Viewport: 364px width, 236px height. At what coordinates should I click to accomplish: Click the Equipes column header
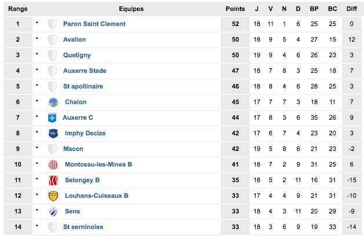tap(131, 9)
